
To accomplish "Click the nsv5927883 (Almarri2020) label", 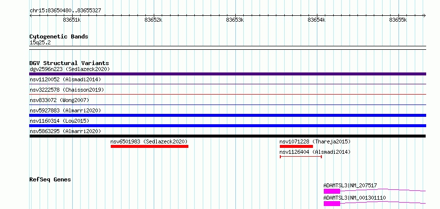I will 65,110.
